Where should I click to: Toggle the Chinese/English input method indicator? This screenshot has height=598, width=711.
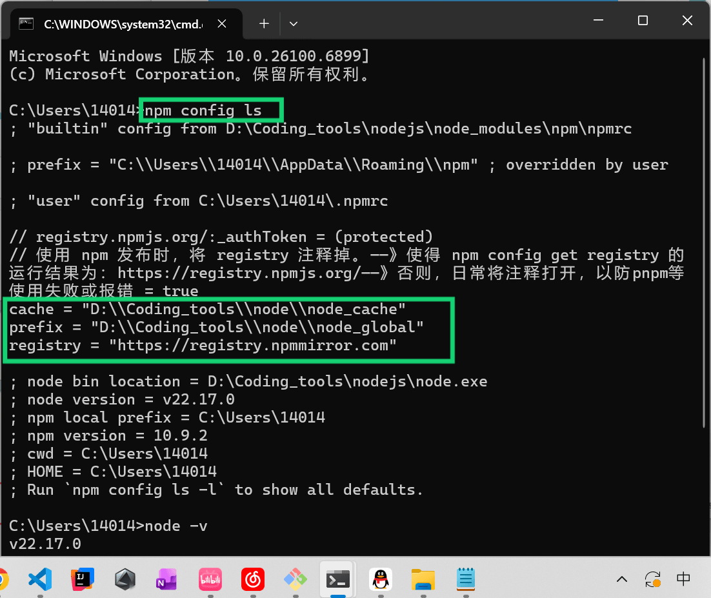683,579
